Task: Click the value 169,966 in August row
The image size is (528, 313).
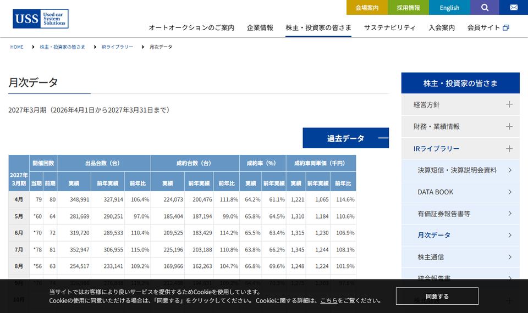Action: (x=173, y=266)
